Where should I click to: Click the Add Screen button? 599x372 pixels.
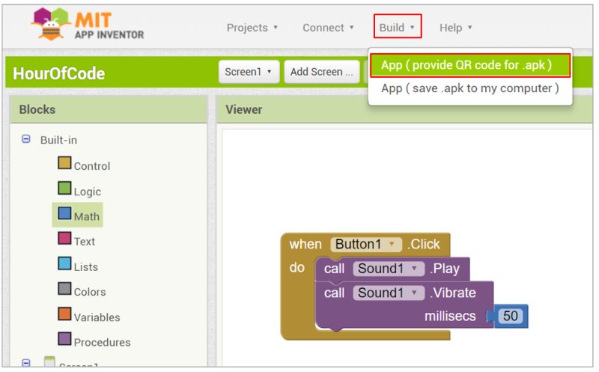point(322,71)
